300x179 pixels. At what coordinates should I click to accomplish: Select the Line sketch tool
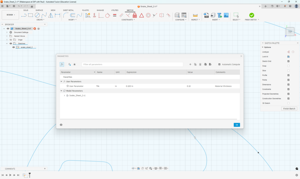tap(23, 15)
